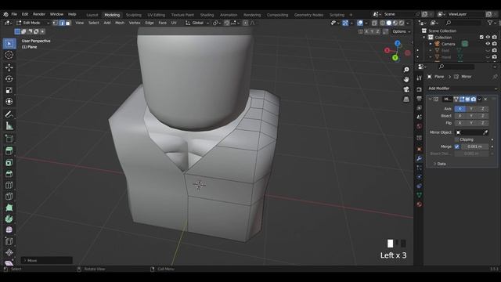Open the Tool properties tab icon
This screenshot has width=501, height=282.
(x=420, y=78)
